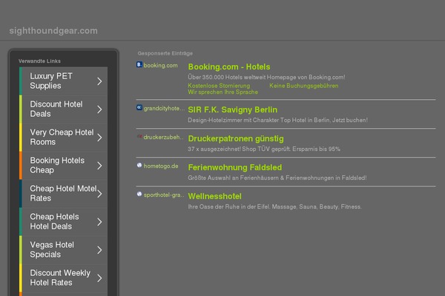Click chevron beside Very Cheap Hotel Rooms

pyautogui.click(x=99, y=138)
